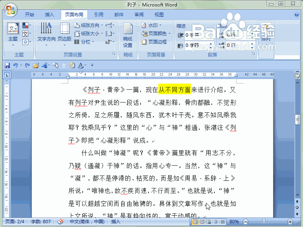Open the Themes (主题) gallery

coord(13,34)
